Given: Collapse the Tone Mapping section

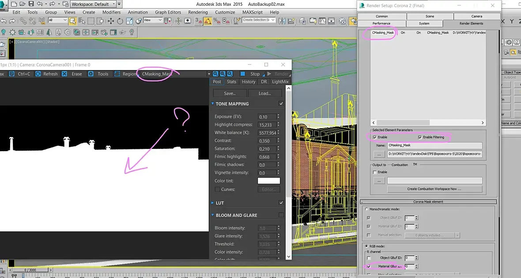Looking at the screenshot, I should [x=213, y=104].
